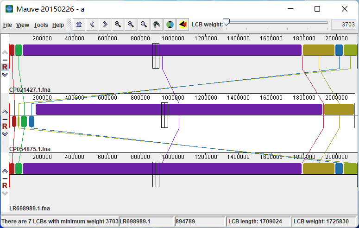Set CP054875.1.fna as reference with R button
359x228 pixels.
tap(5, 126)
